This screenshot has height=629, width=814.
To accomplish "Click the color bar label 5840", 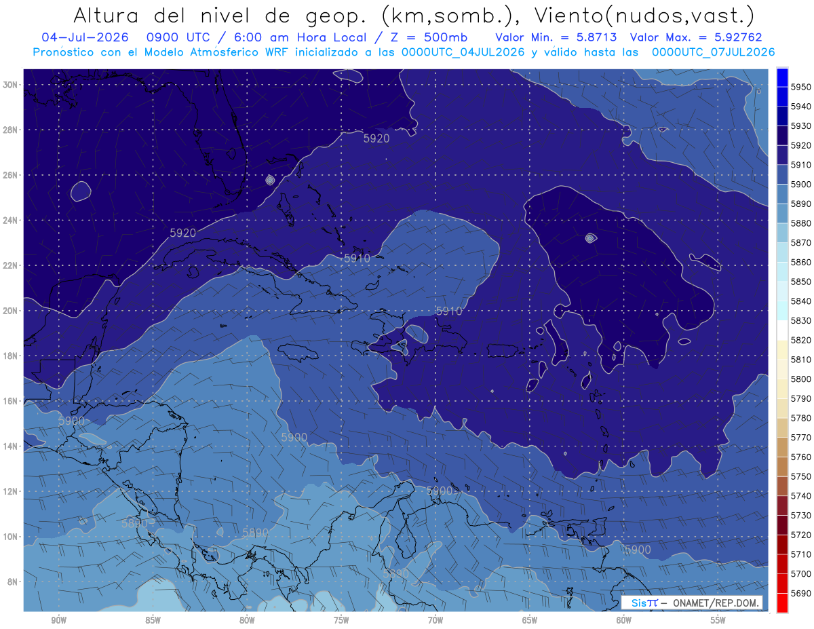I will coord(801,301).
